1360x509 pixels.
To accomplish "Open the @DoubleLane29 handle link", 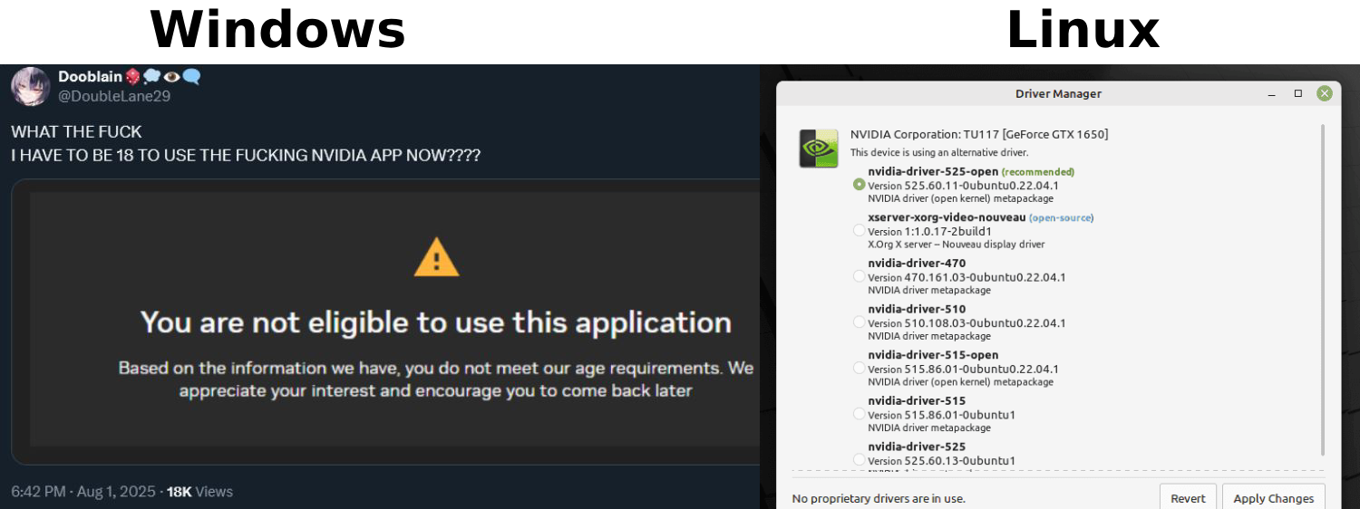I will pos(114,96).
